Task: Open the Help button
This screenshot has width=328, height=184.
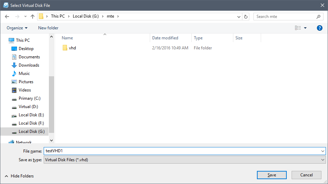Action: click(319, 28)
